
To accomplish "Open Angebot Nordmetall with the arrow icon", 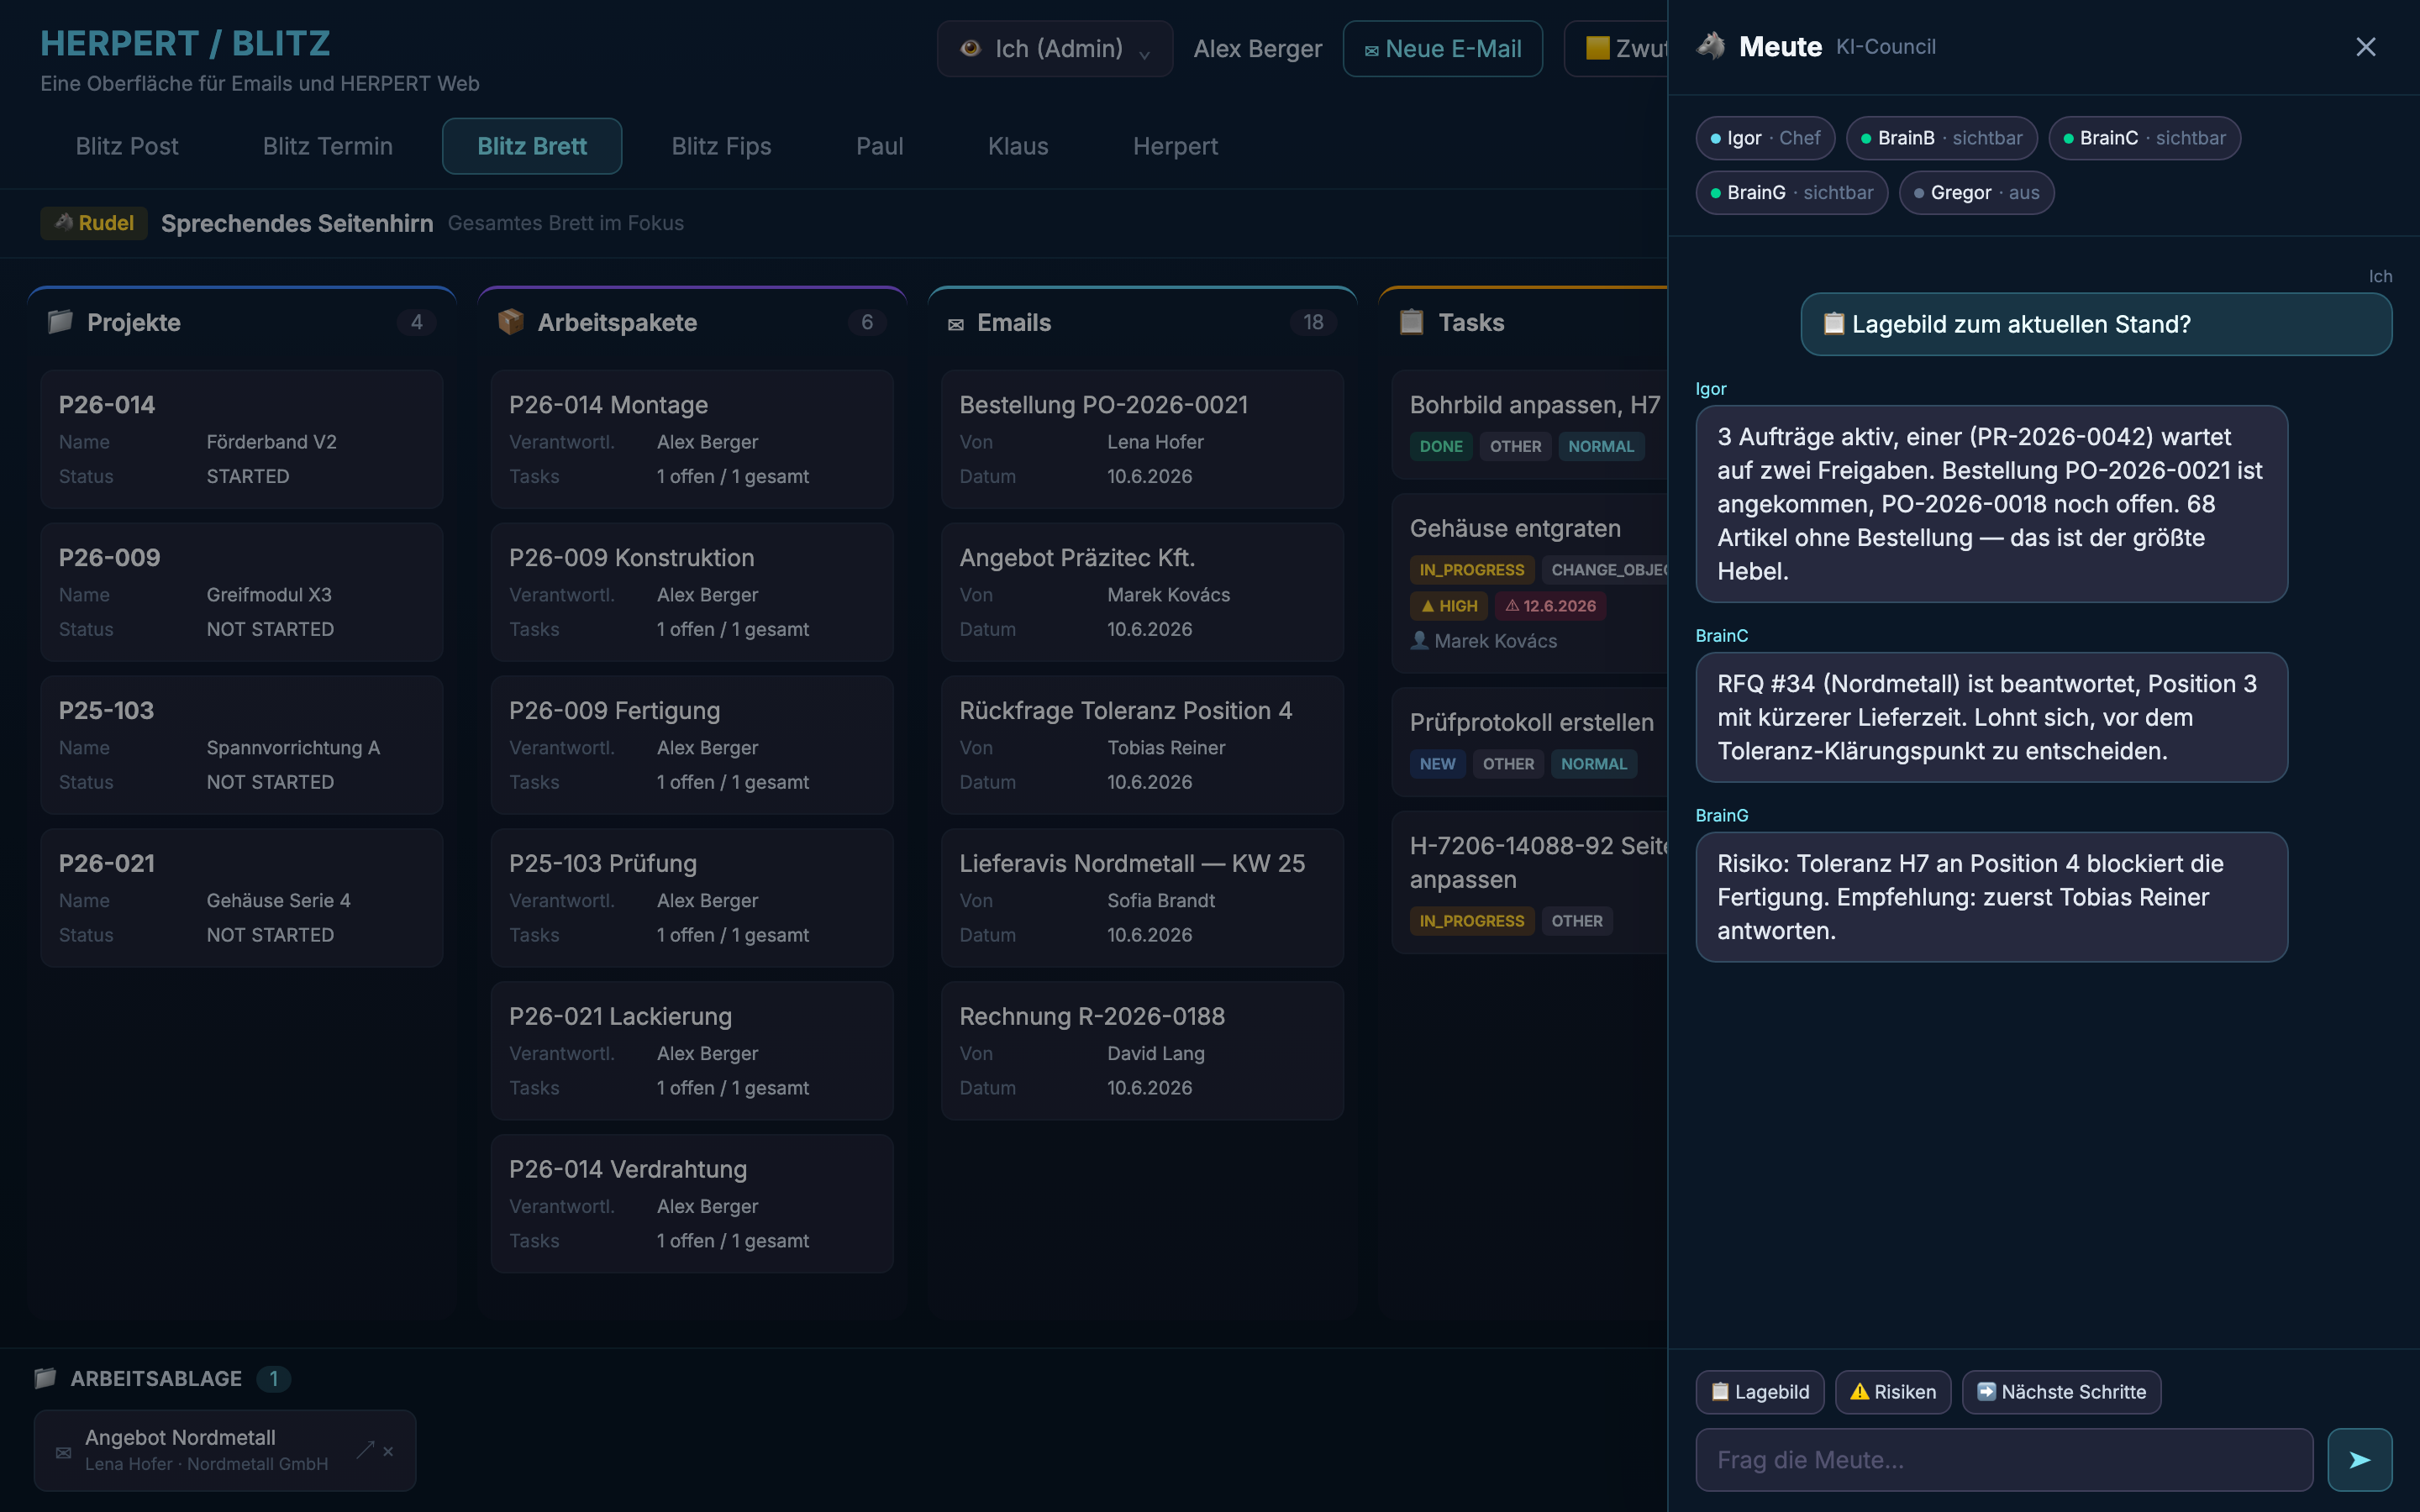I will point(366,1450).
